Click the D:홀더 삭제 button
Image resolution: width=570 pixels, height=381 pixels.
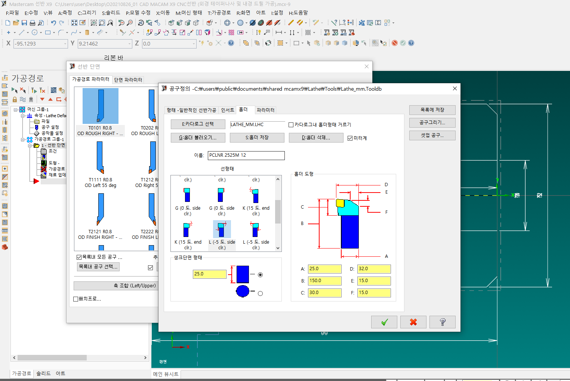click(x=316, y=138)
